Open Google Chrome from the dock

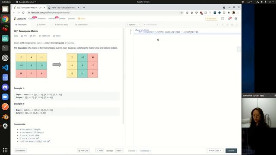[5, 19]
